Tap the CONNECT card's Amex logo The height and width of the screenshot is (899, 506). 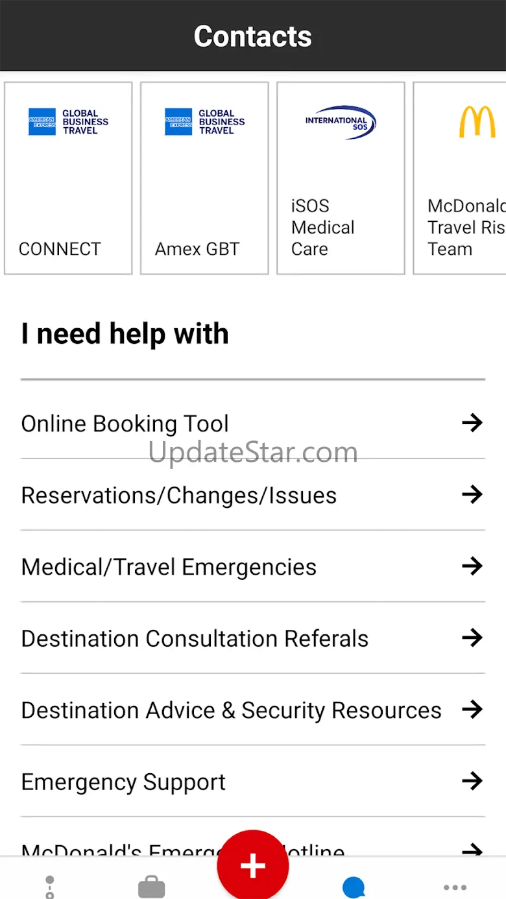click(x=68, y=122)
